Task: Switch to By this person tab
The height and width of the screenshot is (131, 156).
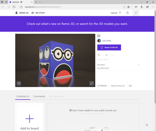Action: (x=57, y=96)
